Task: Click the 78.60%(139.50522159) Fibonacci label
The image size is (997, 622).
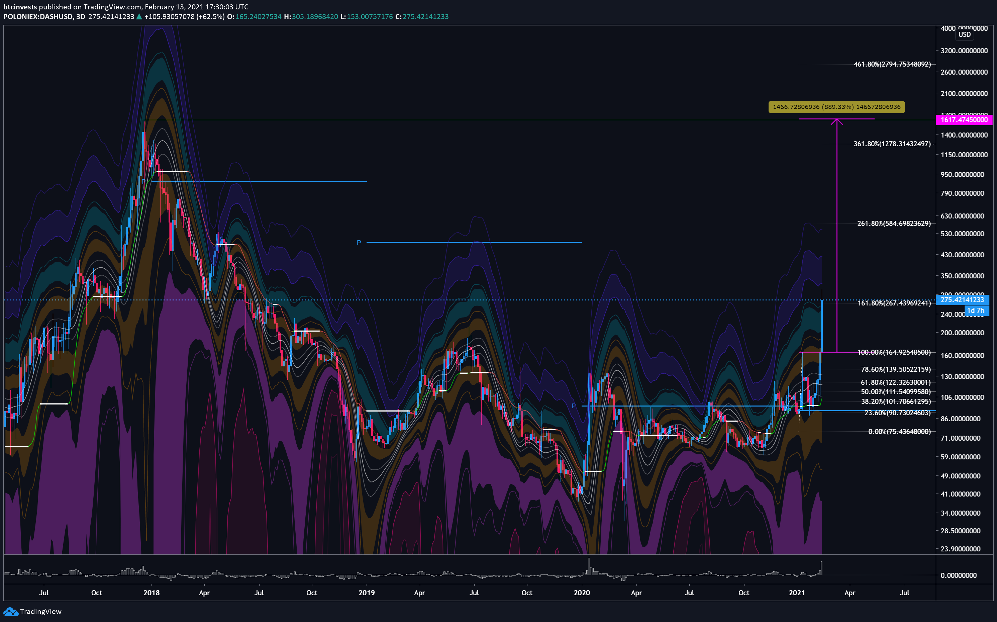Action: tap(896, 369)
